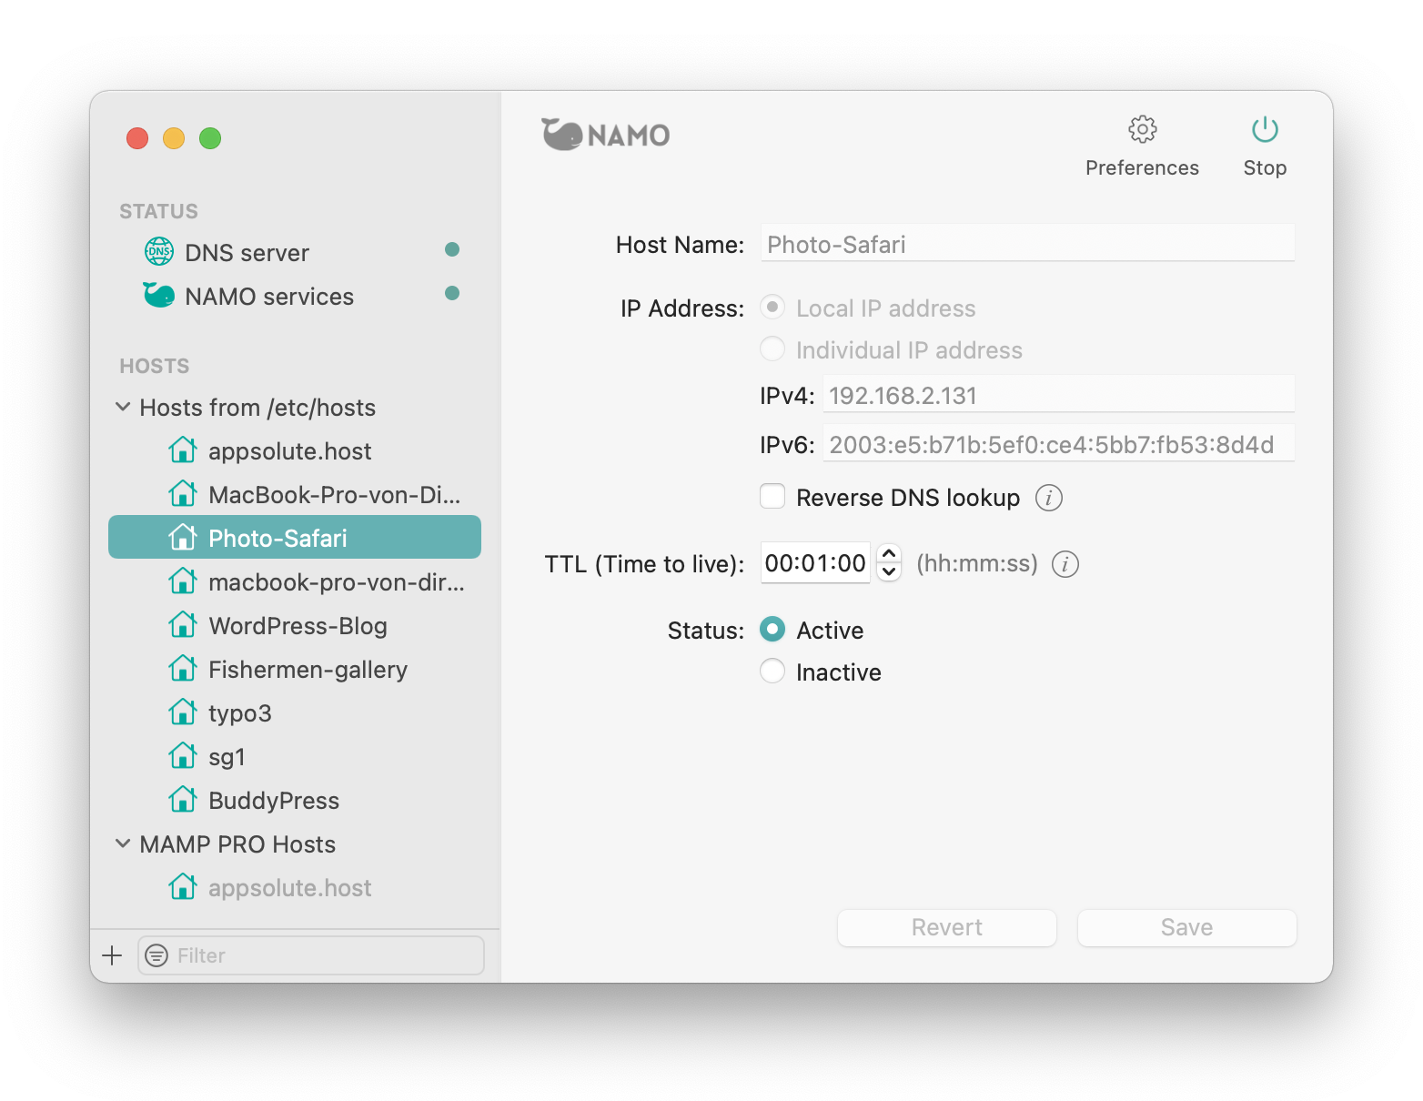Click the yellow minimize window button
The image size is (1423, 1101).
pyautogui.click(x=174, y=138)
